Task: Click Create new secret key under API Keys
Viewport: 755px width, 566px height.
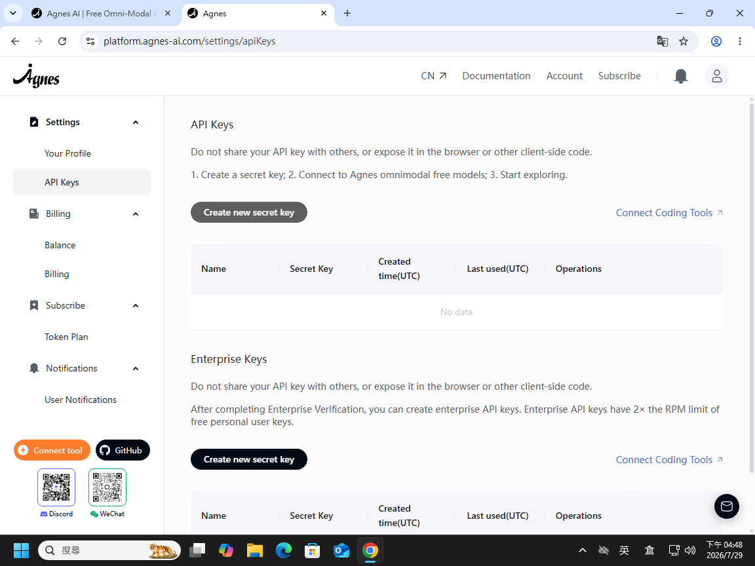Action: click(x=249, y=212)
